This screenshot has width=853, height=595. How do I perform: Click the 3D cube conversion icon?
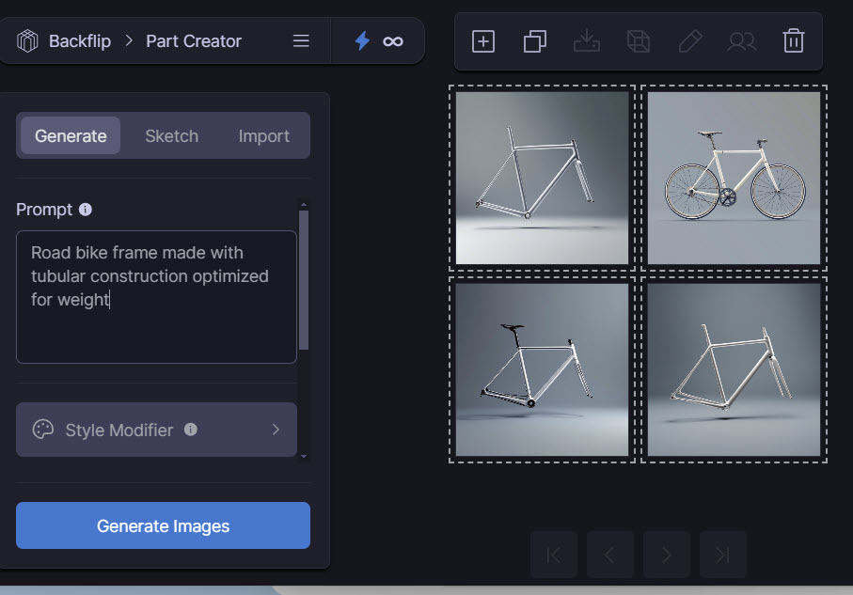pos(638,40)
